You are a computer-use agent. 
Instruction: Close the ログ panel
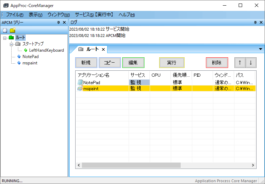[x=261, y=22]
